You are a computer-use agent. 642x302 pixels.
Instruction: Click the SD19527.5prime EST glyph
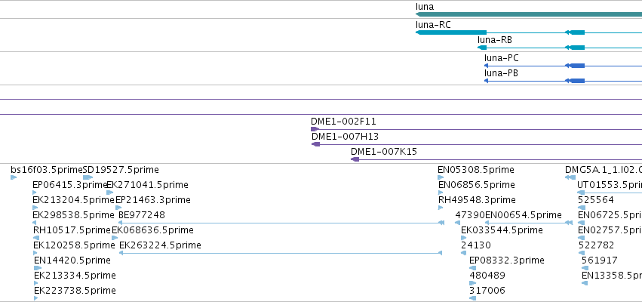click(88, 177)
